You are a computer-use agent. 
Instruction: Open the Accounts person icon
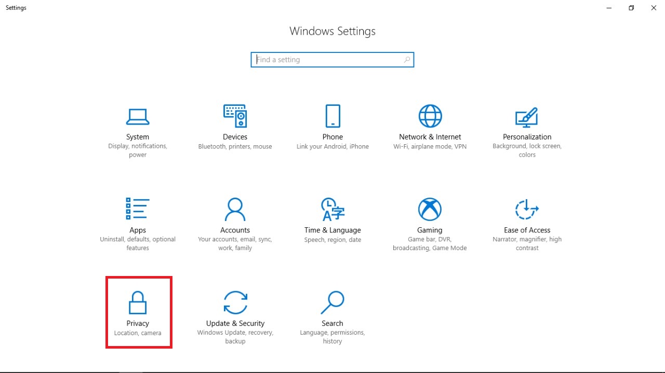(x=235, y=209)
